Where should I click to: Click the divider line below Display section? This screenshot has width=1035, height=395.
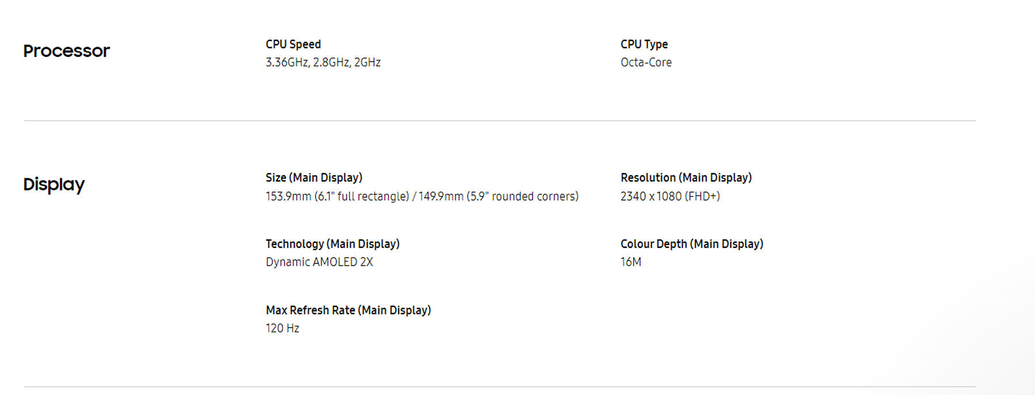pos(499,386)
